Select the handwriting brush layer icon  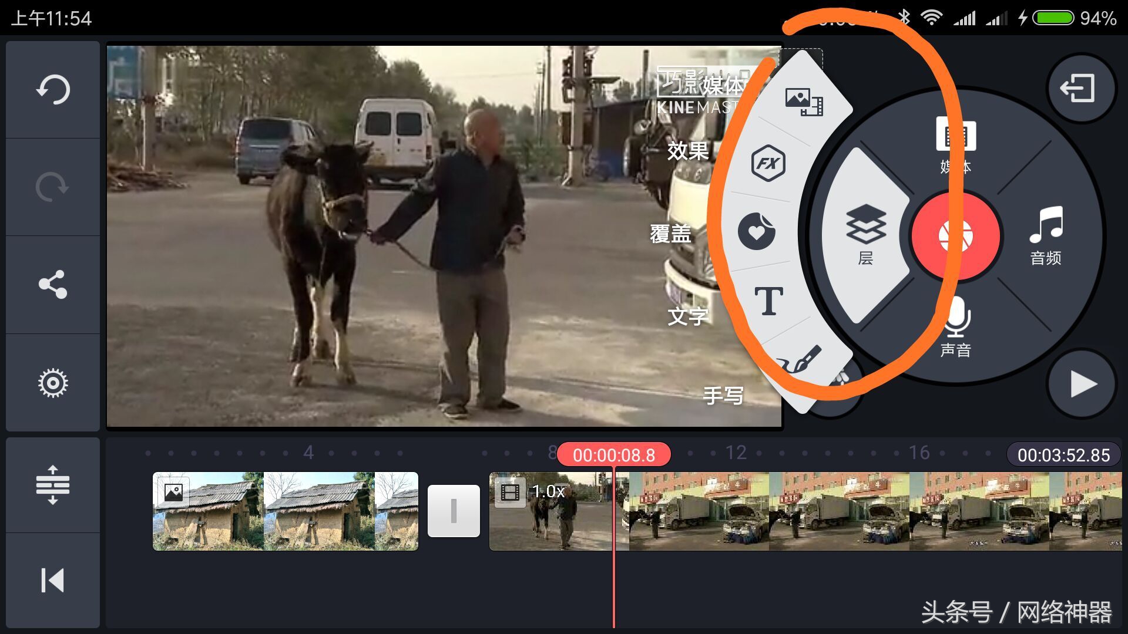[800, 360]
